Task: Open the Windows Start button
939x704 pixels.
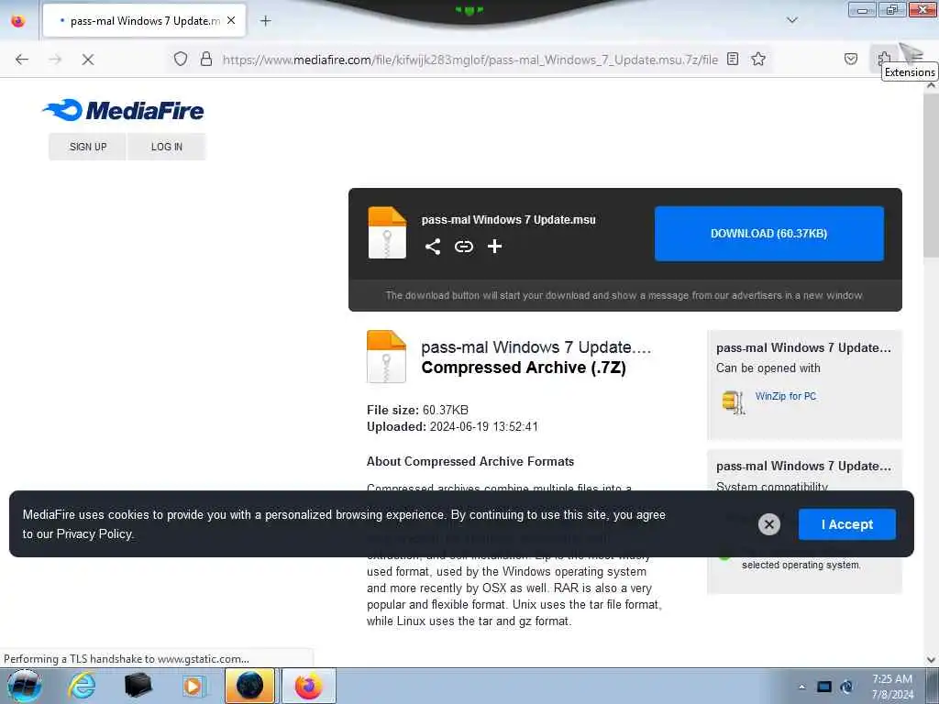Action: [x=24, y=686]
